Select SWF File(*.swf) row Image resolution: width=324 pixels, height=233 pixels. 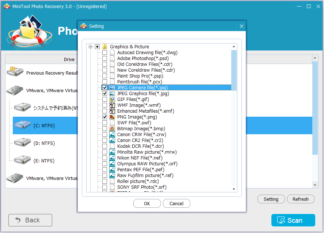(x=134, y=123)
